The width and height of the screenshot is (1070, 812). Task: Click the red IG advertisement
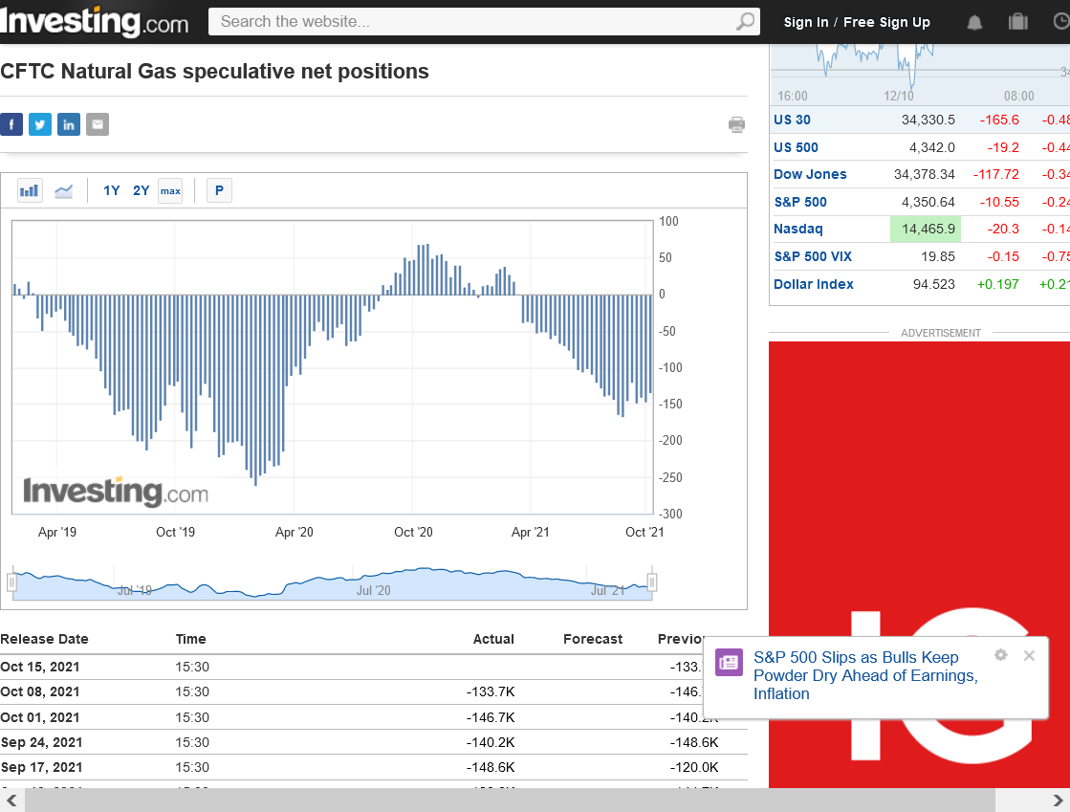[919, 565]
